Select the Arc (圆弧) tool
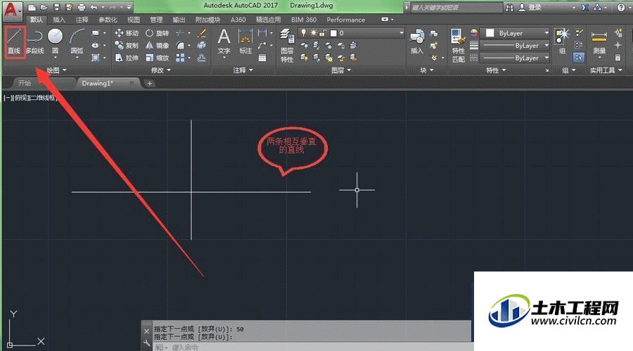The image size is (633, 351). (77, 42)
